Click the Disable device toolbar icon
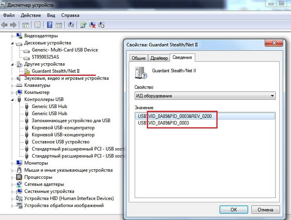The width and height of the screenshot is (291, 220). 101,25
